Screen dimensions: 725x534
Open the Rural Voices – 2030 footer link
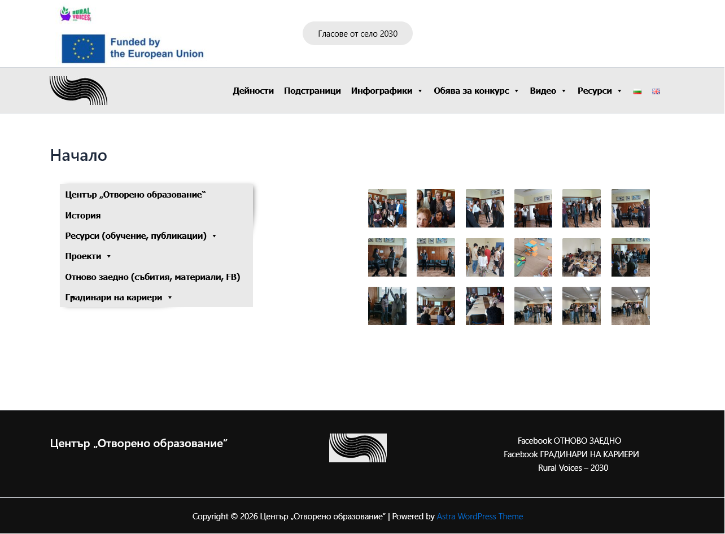pyautogui.click(x=573, y=468)
